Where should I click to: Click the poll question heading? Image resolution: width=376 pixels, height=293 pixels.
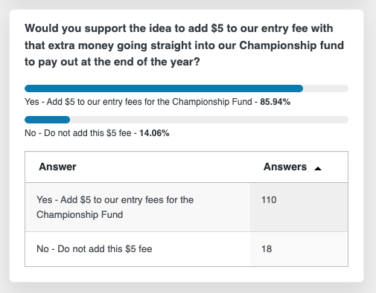pyautogui.click(x=184, y=45)
